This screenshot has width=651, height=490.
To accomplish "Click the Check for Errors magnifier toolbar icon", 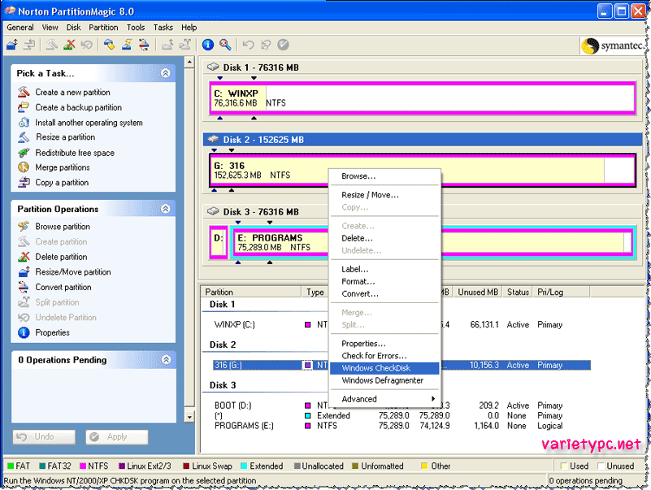I will tap(225, 45).
